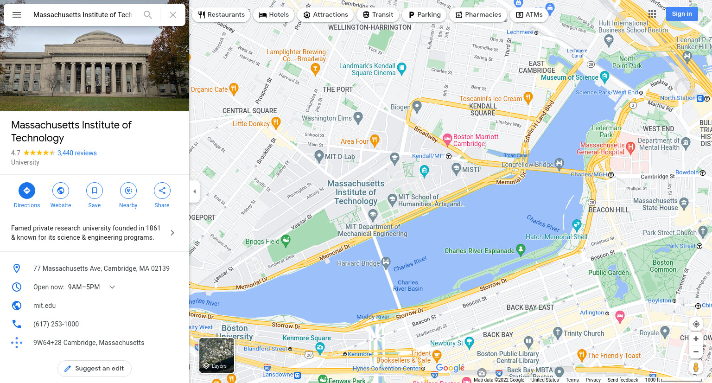This screenshot has width=712, height=383.
Task: Expand opening hours dropdown
Action: [112, 287]
